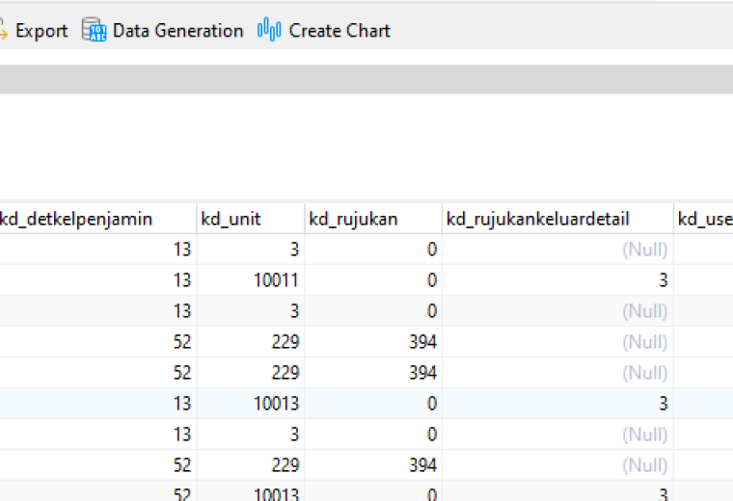Select first kd_unit cell showing 229
Screen dimensions: 733x501
click(x=251, y=342)
